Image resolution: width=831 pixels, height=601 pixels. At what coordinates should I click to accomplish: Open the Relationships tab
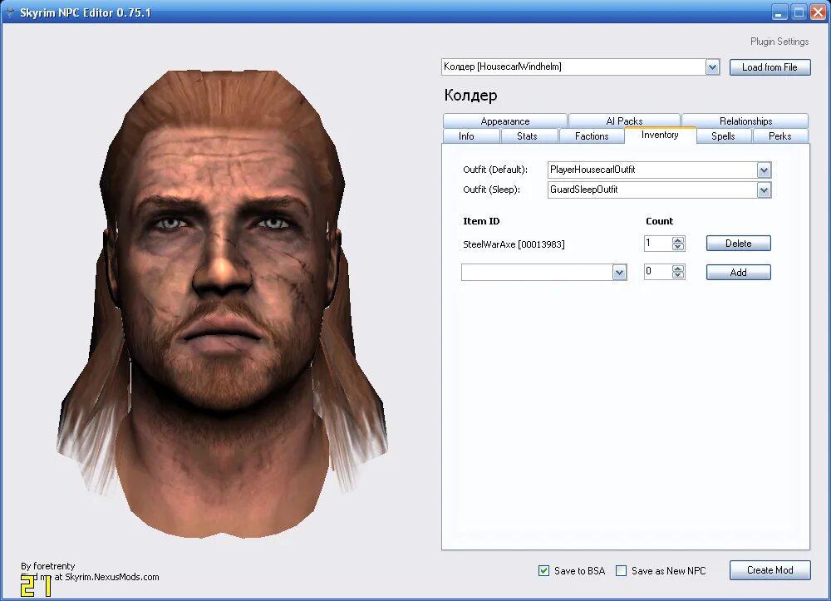pyautogui.click(x=745, y=121)
